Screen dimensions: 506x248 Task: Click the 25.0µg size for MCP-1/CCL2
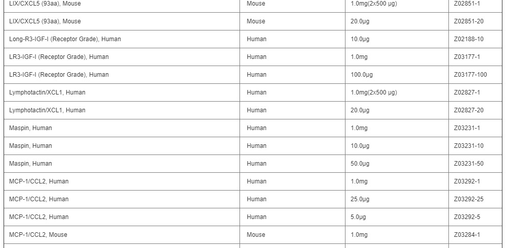point(360,199)
